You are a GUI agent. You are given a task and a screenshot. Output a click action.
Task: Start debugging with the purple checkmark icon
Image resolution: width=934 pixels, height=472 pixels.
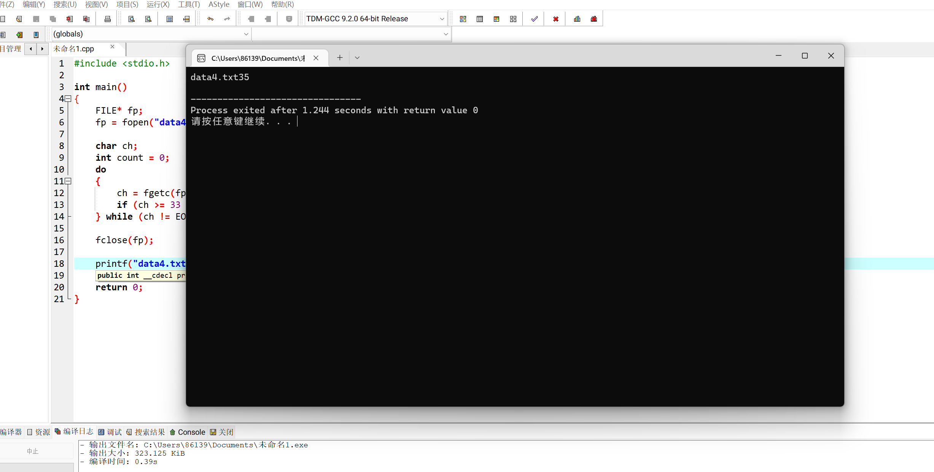(x=534, y=19)
